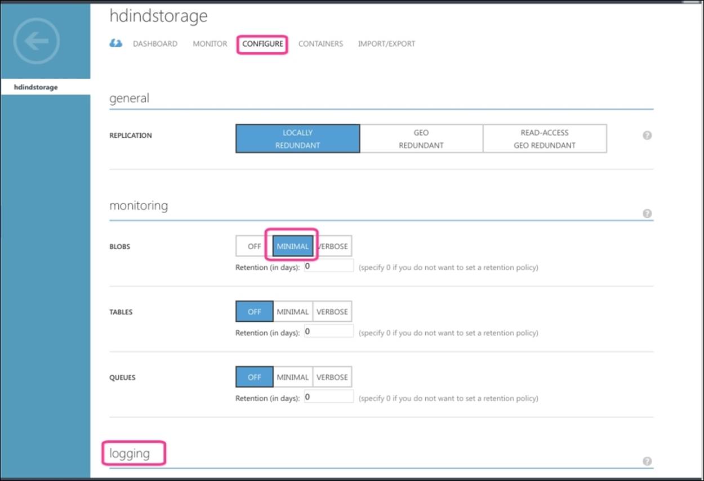Click the monitoring section heading
The height and width of the screenshot is (481, 704).
(139, 206)
